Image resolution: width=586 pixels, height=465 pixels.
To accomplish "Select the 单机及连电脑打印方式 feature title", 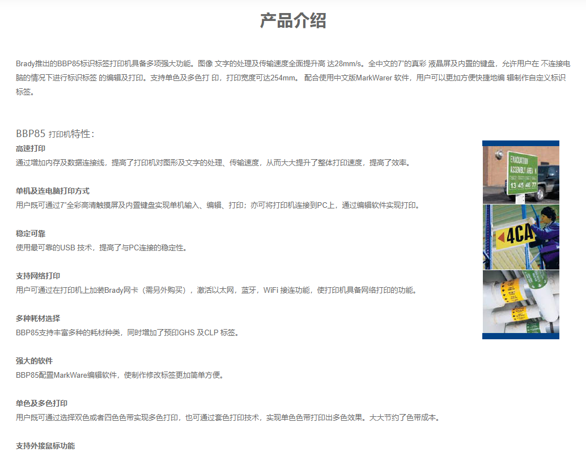I will pyautogui.click(x=53, y=191).
